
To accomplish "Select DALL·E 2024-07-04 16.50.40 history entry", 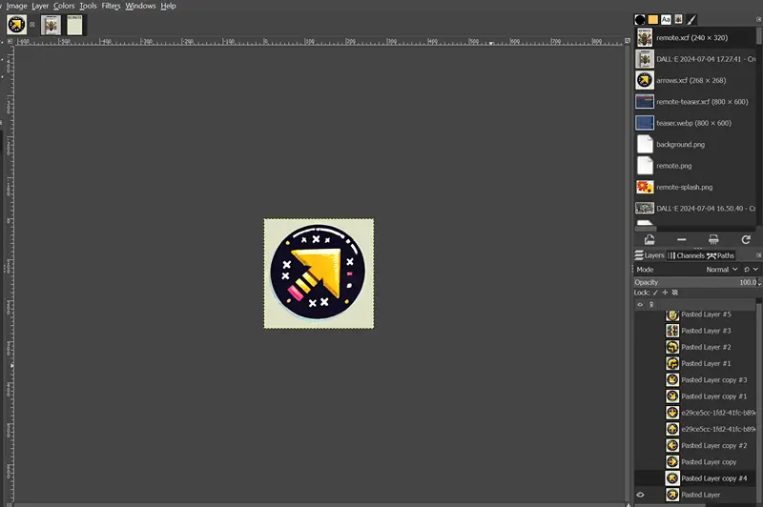I will (x=695, y=209).
